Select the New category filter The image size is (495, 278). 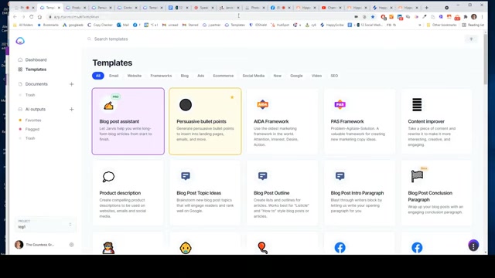coord(278,76)
